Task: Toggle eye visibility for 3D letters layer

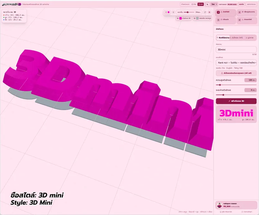Action: coord(178,18)
